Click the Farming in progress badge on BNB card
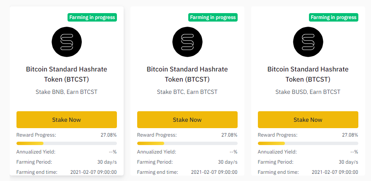The image size is (371, 181). 92,17
